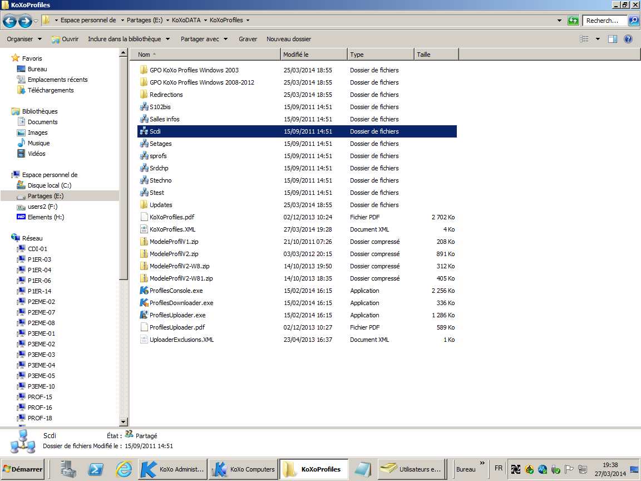Switch to KoXo Administ... taskbar window
Image resolution: width=641 pixels, height=481 pixels.
point(173,469)
